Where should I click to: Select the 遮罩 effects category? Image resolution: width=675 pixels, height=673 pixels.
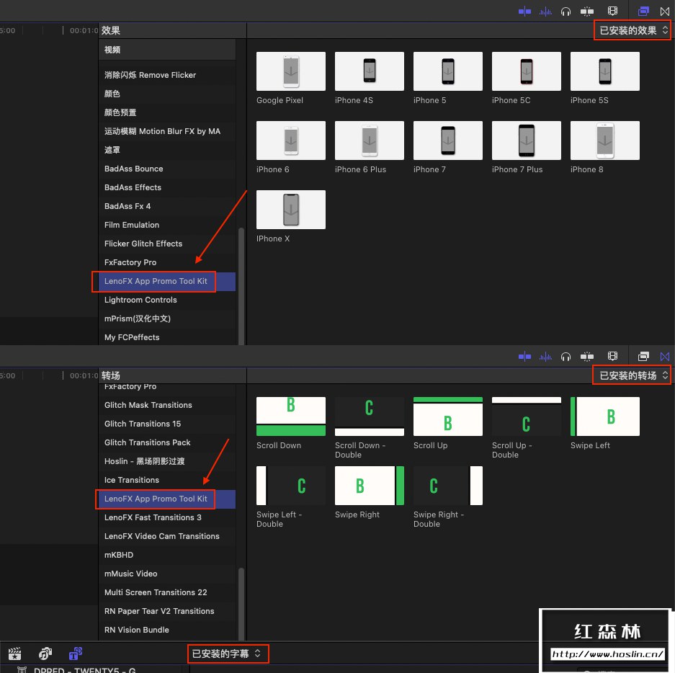[x=167, y=150]
